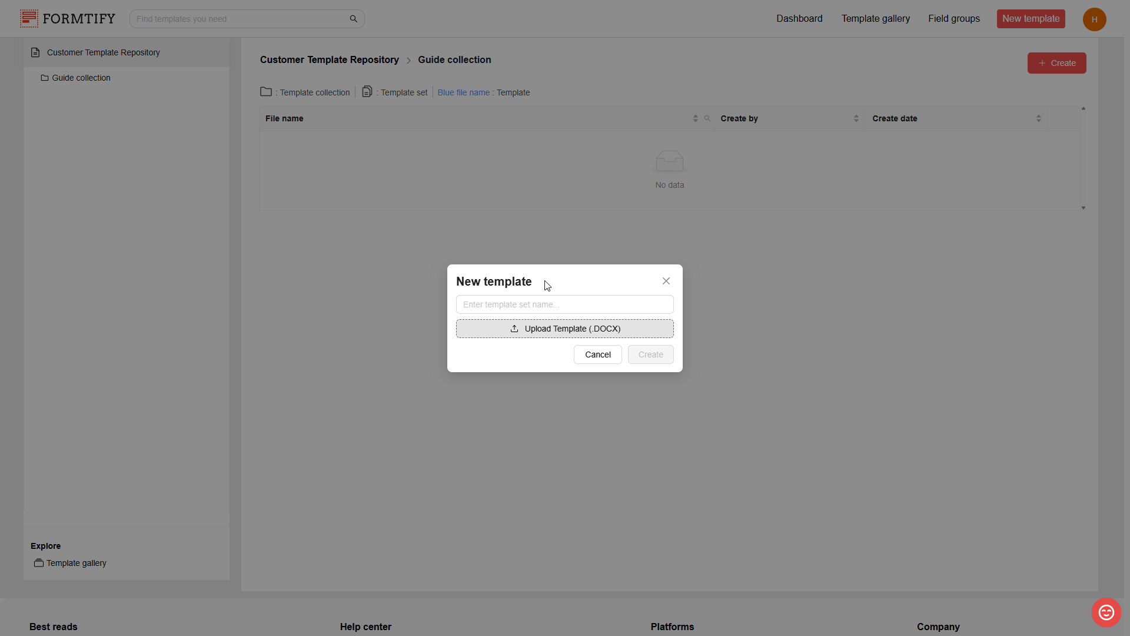Sort by File name column arrows
The image size is (1130, 636).
[x=695, y=118]
